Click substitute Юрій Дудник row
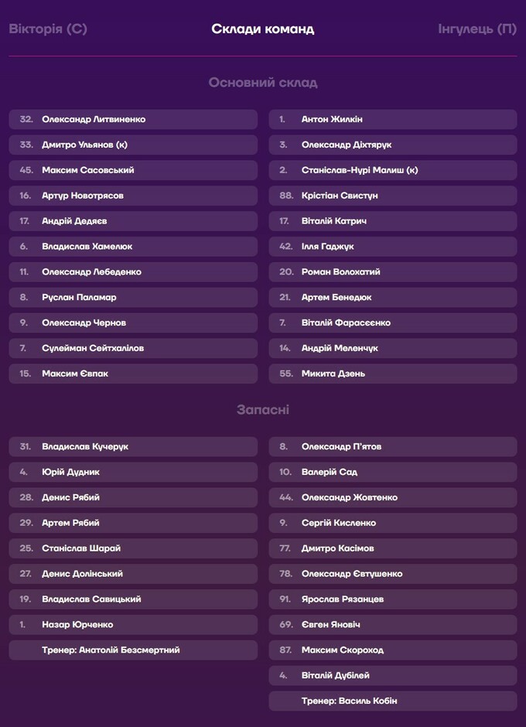This screenshot has height=727, width=526. point(133,472)
